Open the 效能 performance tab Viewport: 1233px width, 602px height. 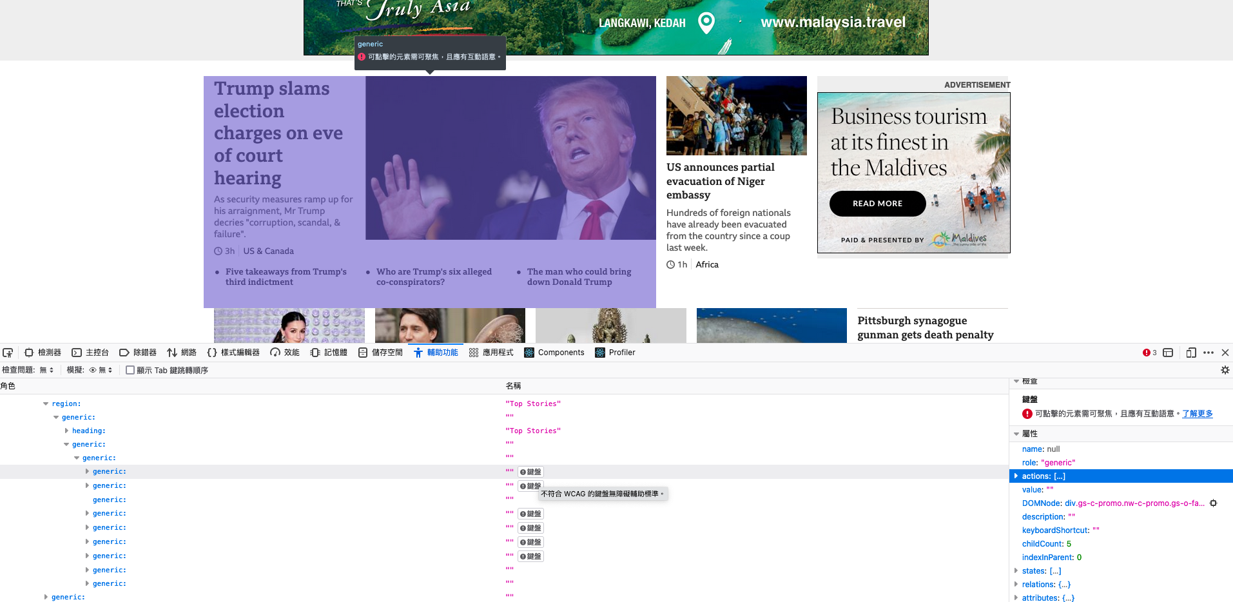pyautogui.click(x=285, y=353)
